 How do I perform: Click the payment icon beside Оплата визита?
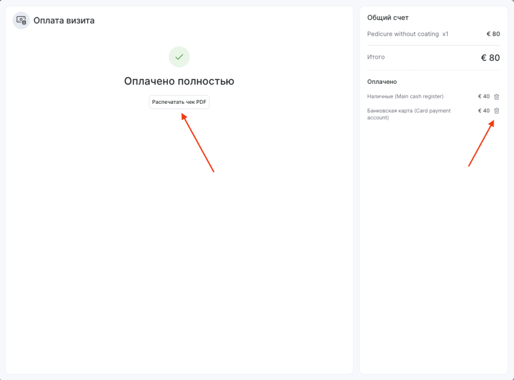(x=21, y=21)
